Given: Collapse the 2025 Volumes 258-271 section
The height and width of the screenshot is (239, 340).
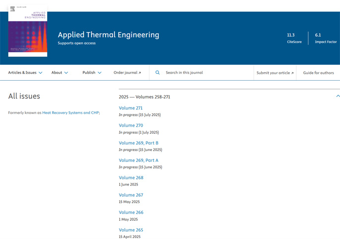Looking at the screenshot, I should point(338,96).
